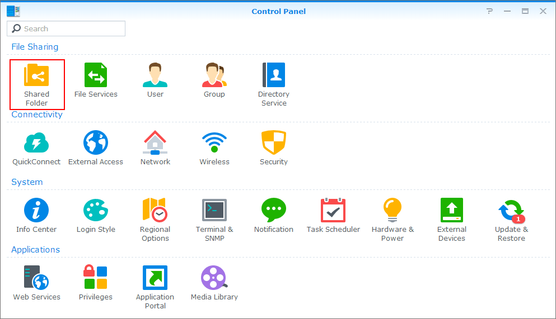Viewport: 556px width, 319px height.
Task: Open Regional Options
Action: pyautogui.click(x=155, y=220)
